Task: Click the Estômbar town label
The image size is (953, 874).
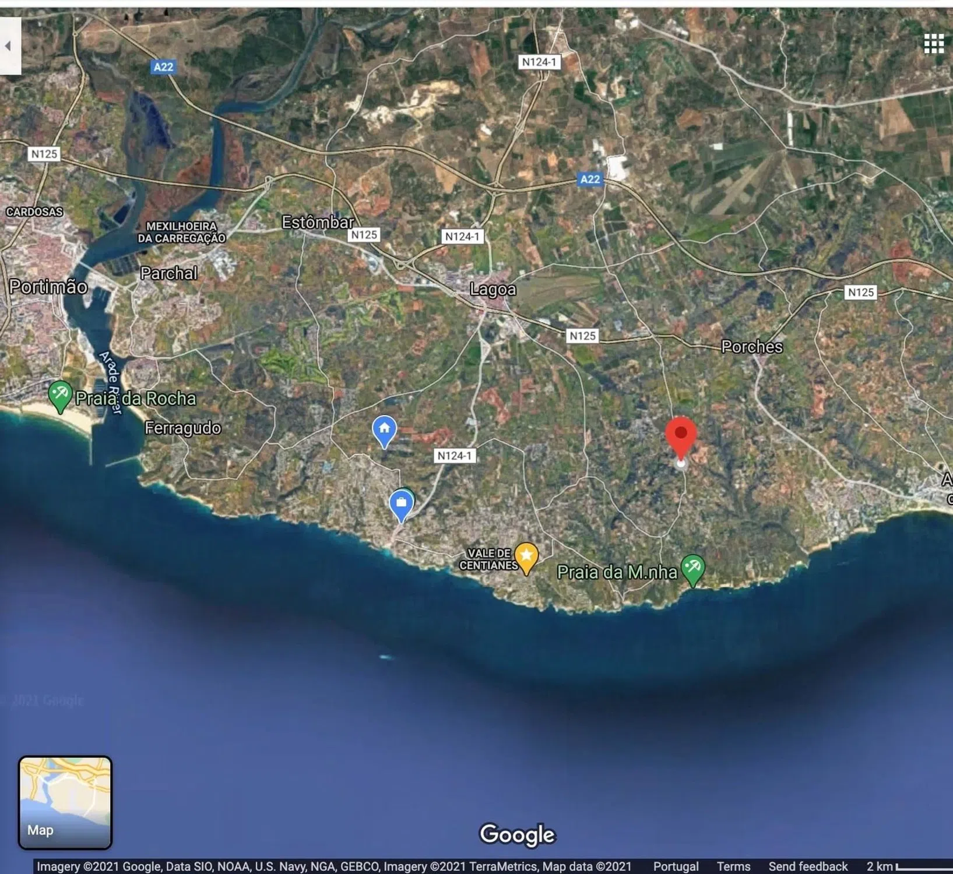Action: click(318, 222)
